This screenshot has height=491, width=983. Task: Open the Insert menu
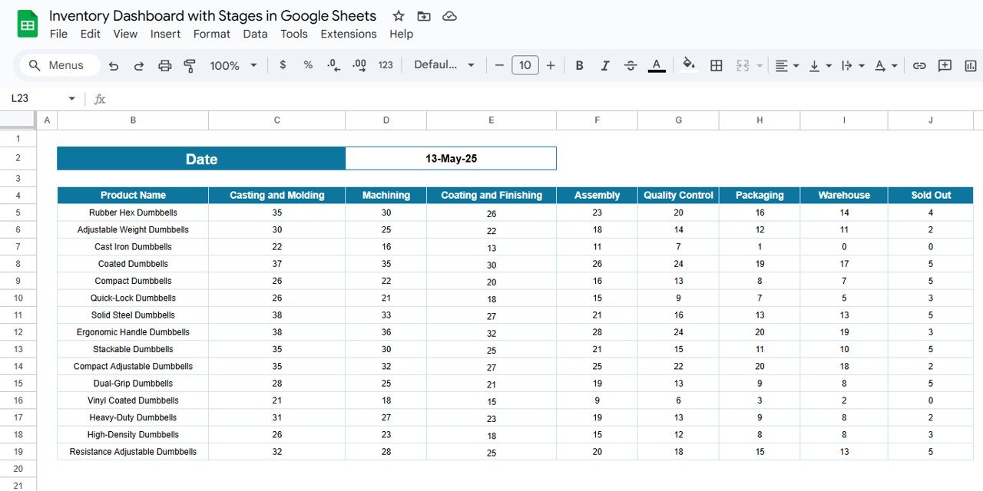[165, 34]
